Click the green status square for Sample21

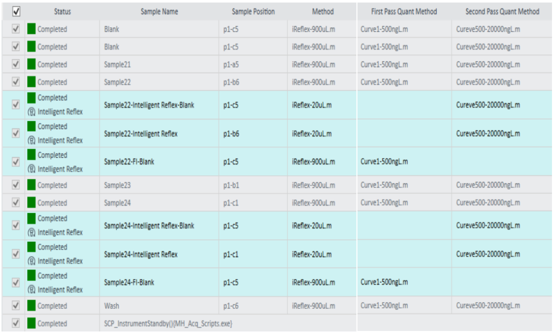(x=31, y=64)
